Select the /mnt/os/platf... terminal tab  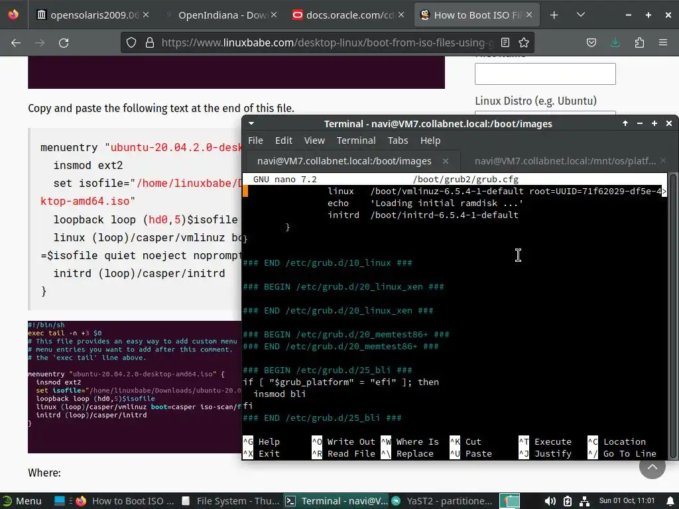565,161
